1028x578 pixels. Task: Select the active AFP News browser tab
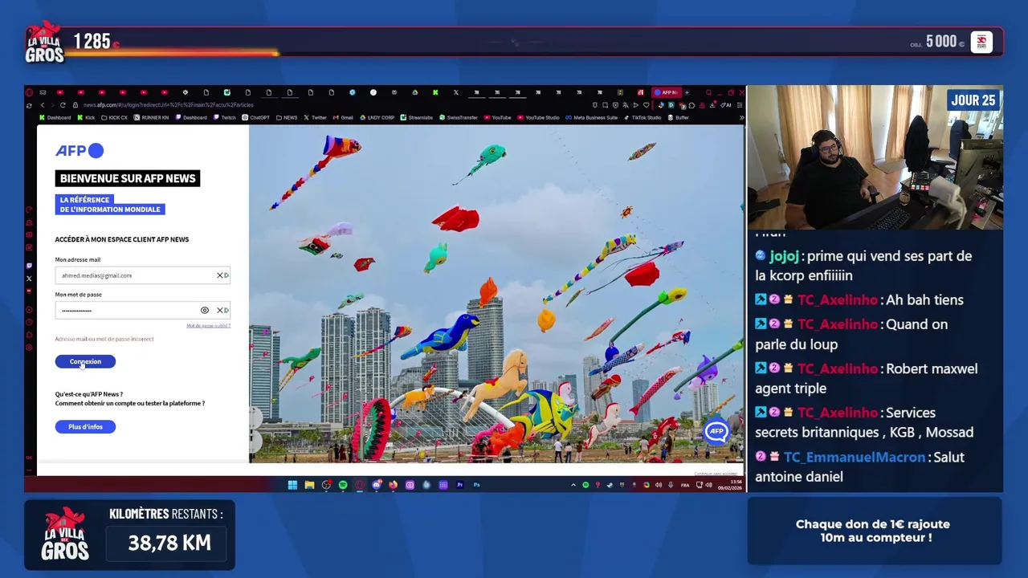(x=667, y=92)
